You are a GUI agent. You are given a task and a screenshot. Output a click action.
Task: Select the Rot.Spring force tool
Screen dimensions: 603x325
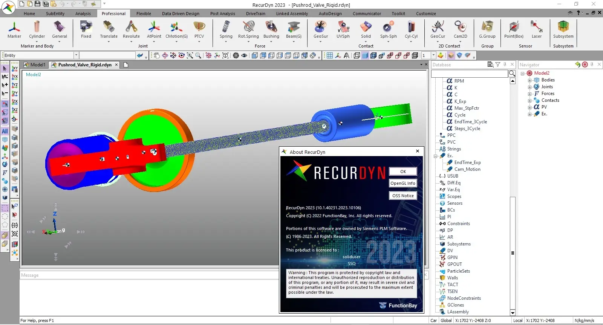coord(248,29)
